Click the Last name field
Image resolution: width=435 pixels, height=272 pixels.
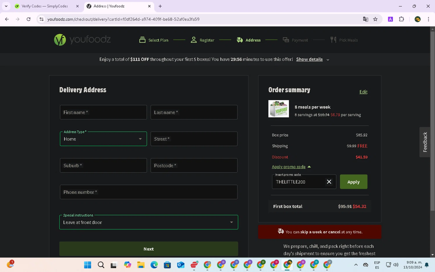194,112
